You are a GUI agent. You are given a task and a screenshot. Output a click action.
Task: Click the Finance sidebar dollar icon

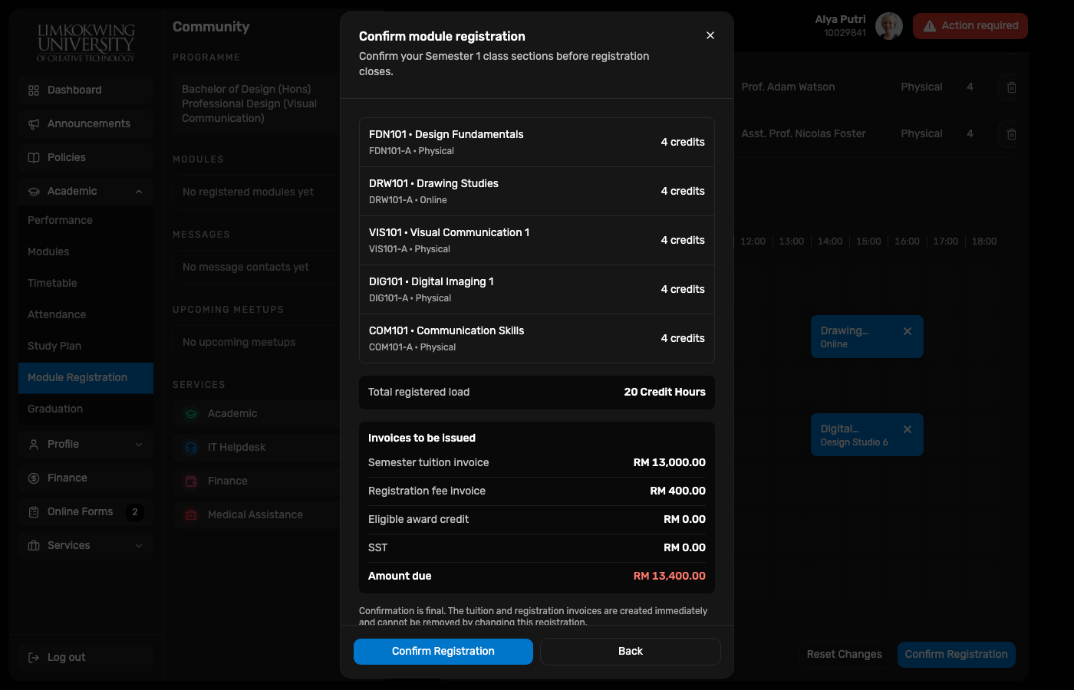point(34,478)
